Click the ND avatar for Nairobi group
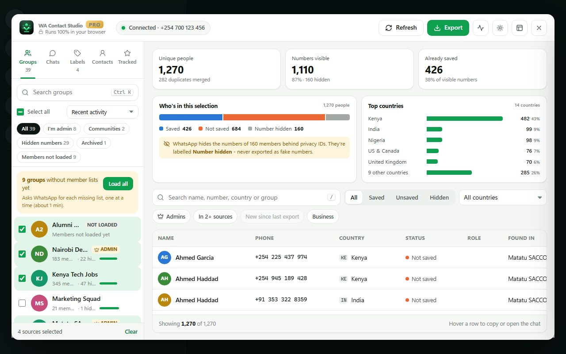The image size is (566, 354). [x=39, y=254]
